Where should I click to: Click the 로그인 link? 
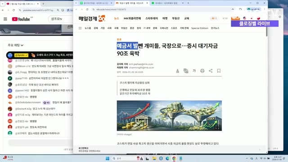[x=225, y=18]
